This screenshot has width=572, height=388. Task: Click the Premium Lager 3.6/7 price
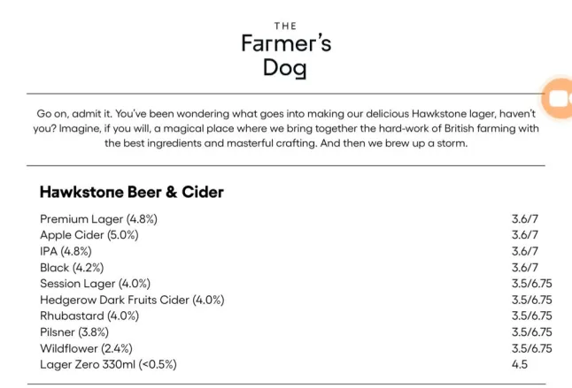point(524,218)
